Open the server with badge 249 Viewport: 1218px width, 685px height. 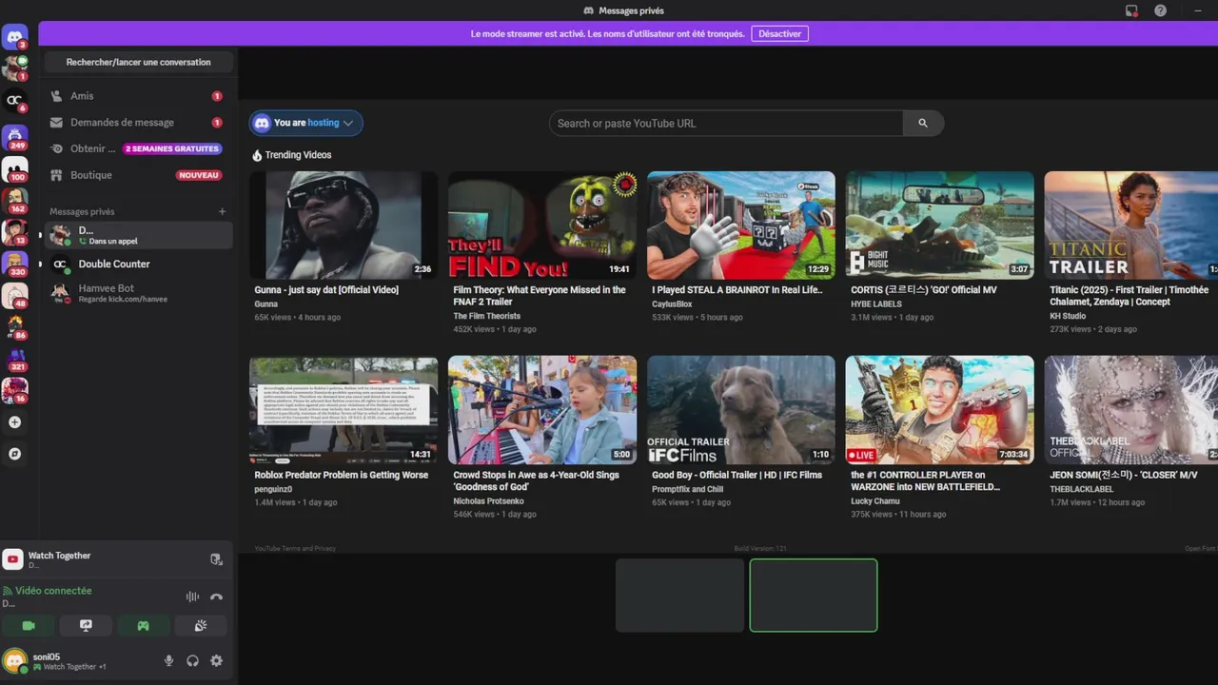[x=14, y=136]
